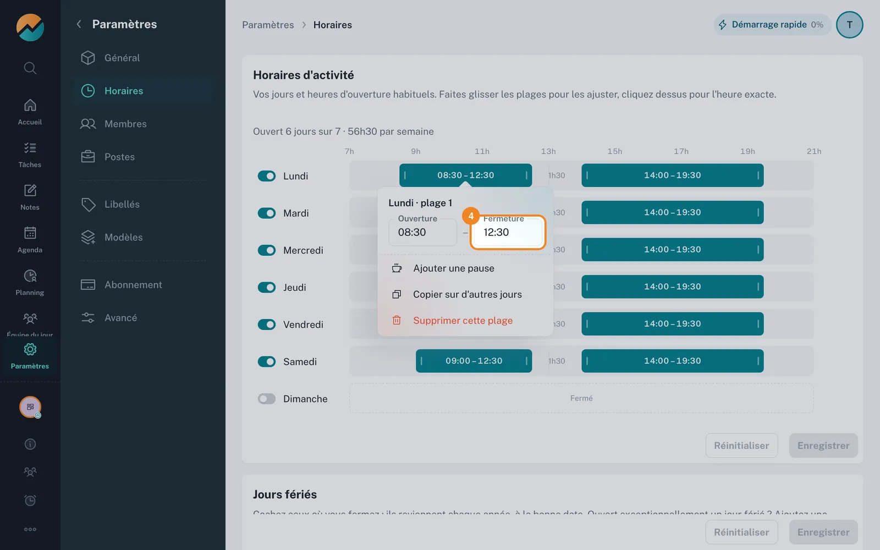Click the Fermeture 12:30 time field
The image size is (880, 550).
pos(508,232)
